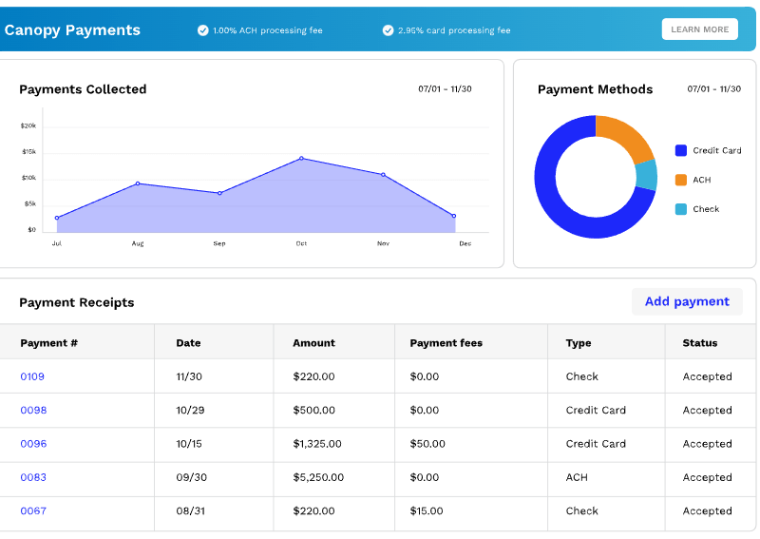Select the ACH orange legend swatch
The image size is (760, 539).
point(680,180)
